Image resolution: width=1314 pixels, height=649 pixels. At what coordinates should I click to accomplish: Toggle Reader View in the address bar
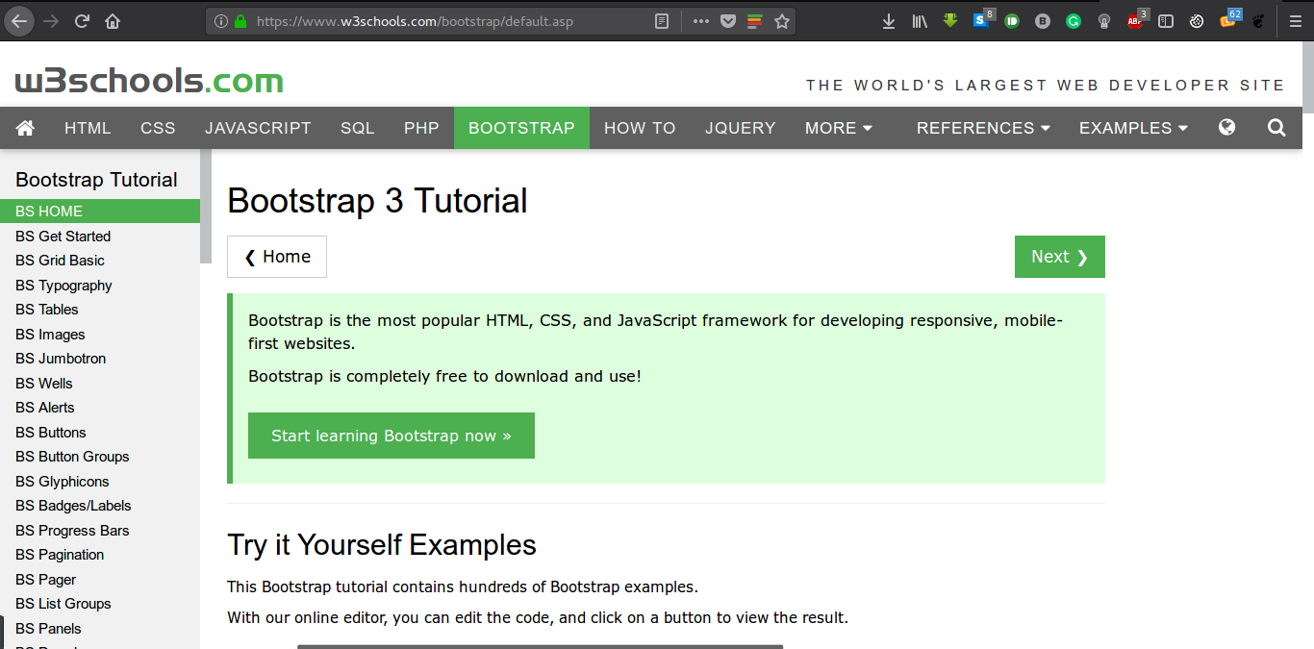coord(663,20)
